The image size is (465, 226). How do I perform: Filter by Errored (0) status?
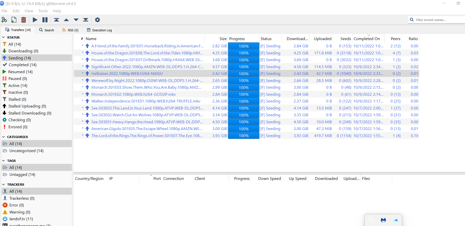pos(37,127)
